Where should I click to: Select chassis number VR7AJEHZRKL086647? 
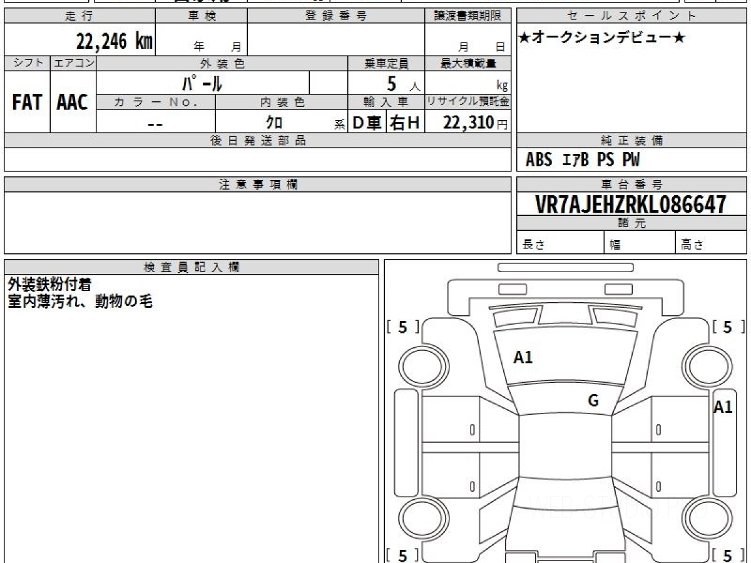(x=631, y=204)
